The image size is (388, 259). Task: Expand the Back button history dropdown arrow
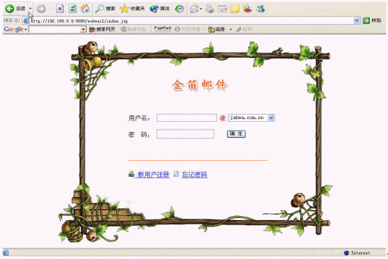pyautogui.click(x=31, y=8)
